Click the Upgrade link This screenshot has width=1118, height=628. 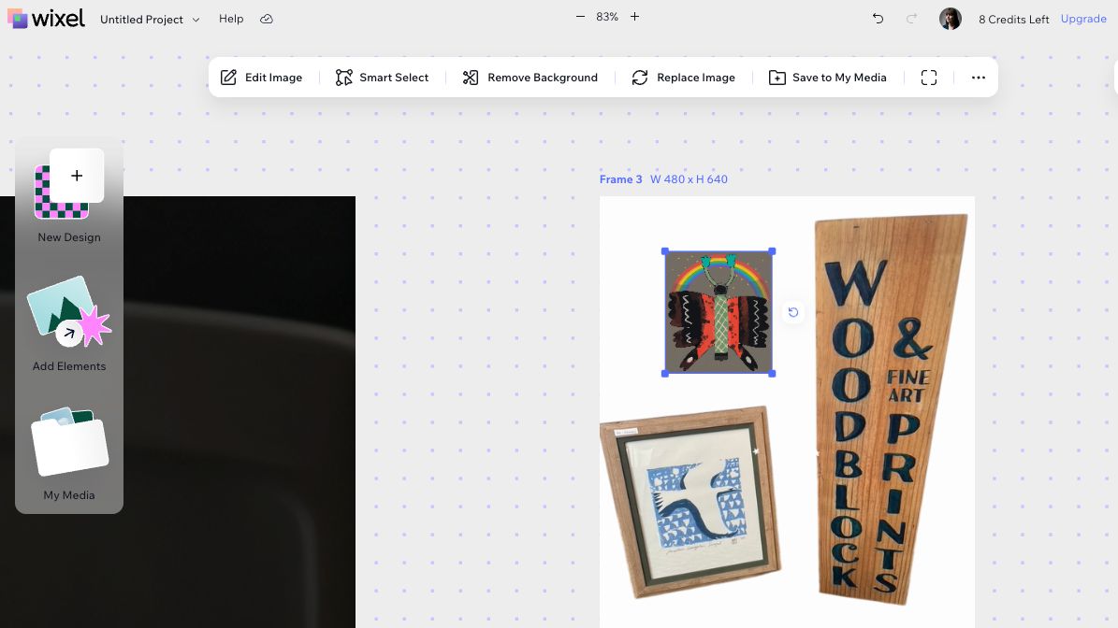click(1082, 19)
